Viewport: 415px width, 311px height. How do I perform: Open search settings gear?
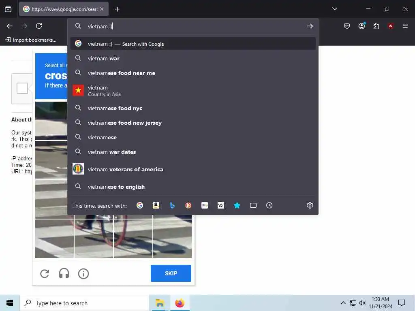[310, 205]
